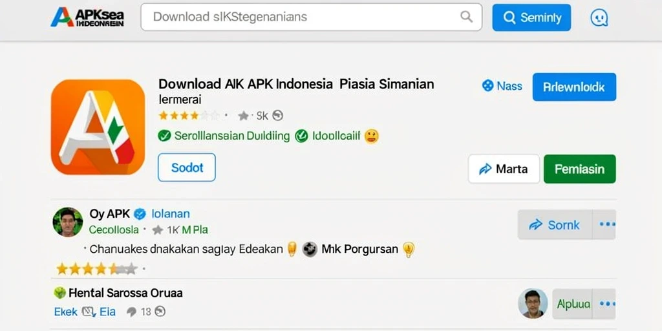Click the Nass link with blue icon
The image size is (662, 331).
point(502,86)
